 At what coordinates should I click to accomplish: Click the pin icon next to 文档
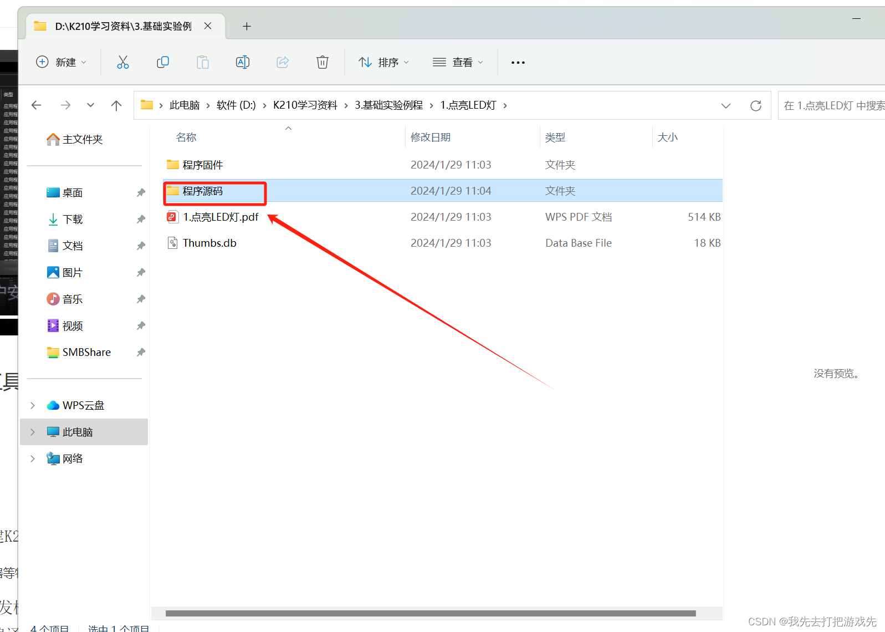click(x=141, y=246)
